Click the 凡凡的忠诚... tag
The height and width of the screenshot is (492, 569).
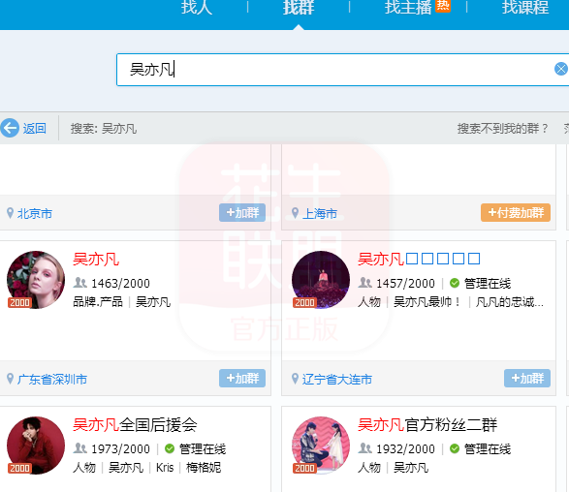(510, 301)
